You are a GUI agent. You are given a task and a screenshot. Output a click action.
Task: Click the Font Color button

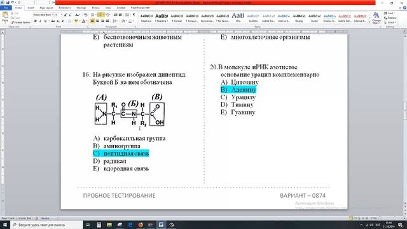tap(83, 21)
